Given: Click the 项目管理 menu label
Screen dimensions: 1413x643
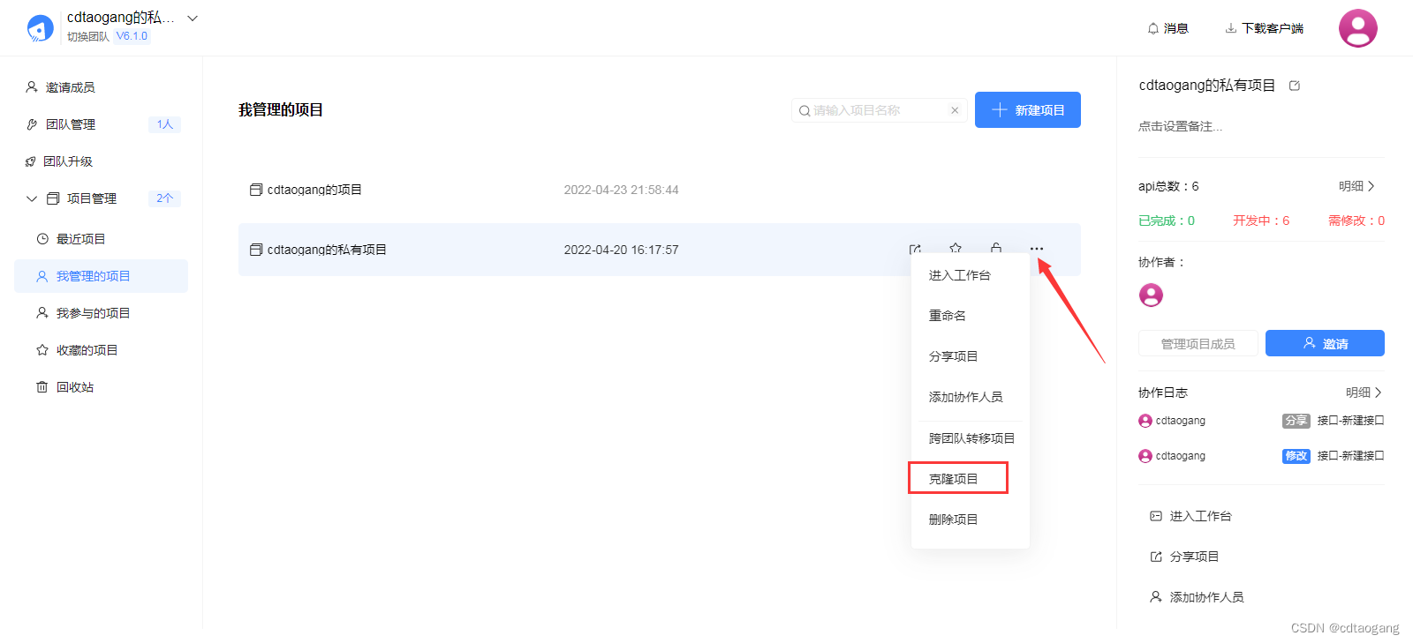Looking at the screenshot, I should coord(92,198).
